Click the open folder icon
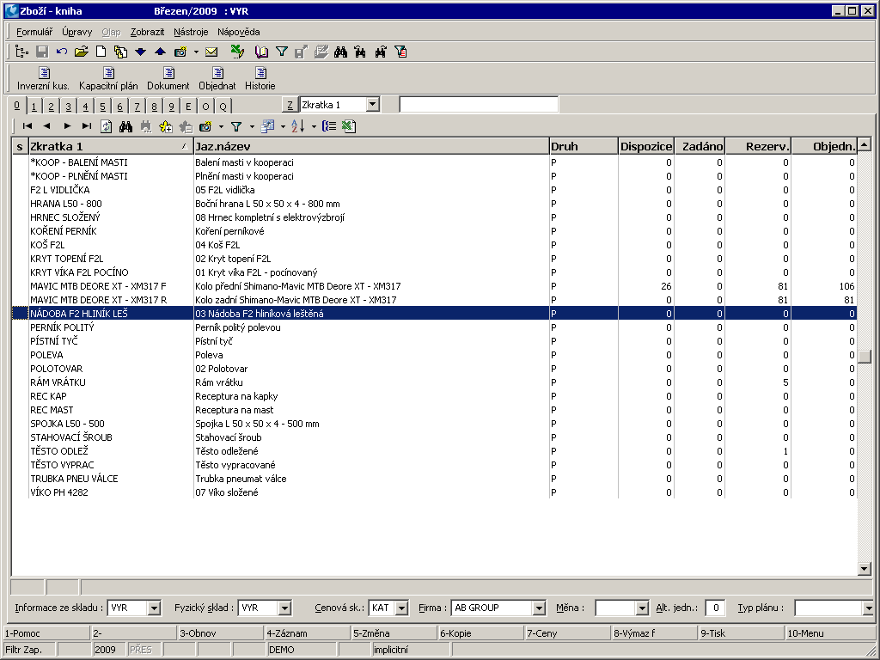Screen dimensions: 880x660 coord(82,52)
